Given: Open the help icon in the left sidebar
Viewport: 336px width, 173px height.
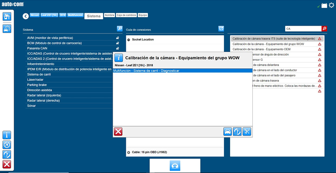Looking at the screenshot, I should point(7,155).
